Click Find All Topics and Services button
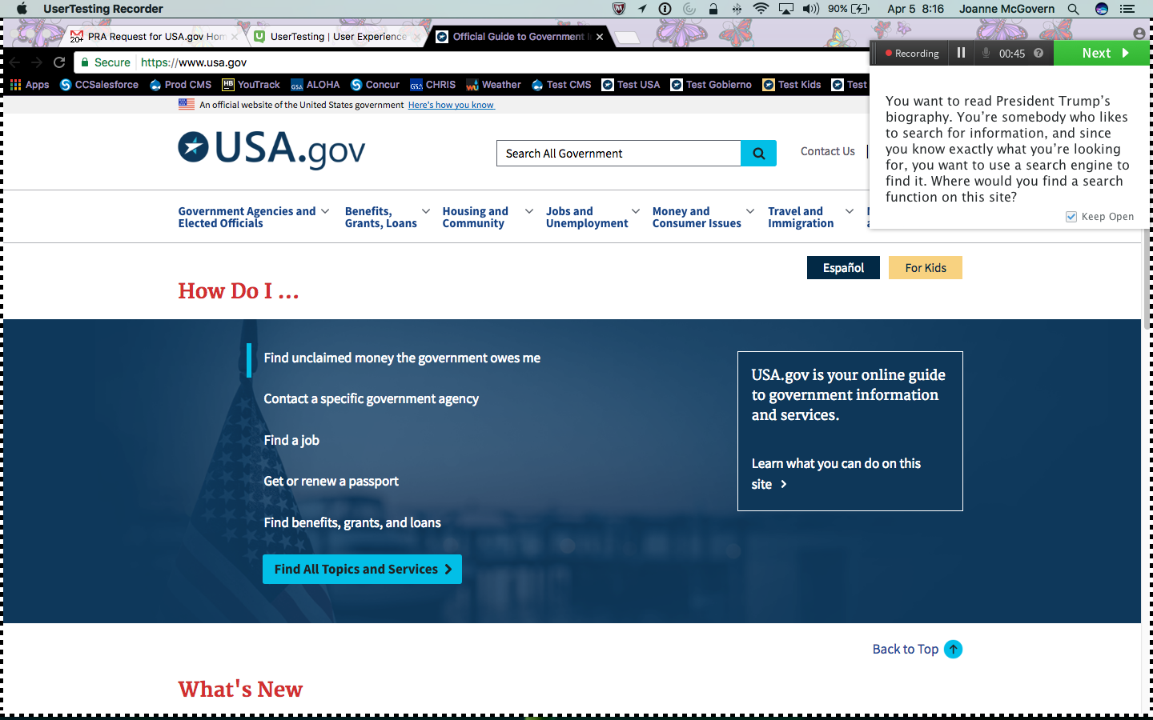1153x720 pixels. pyautogui.click(x=362, y=569)
